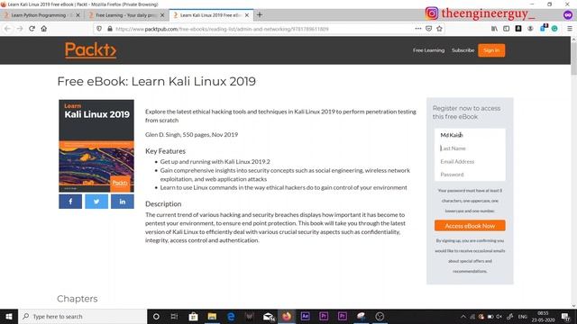Click the padlock site security icon
Screen dimensions: 577x324
110,29
